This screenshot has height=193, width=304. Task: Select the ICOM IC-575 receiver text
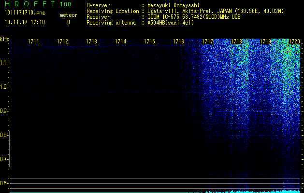point(194,17)
